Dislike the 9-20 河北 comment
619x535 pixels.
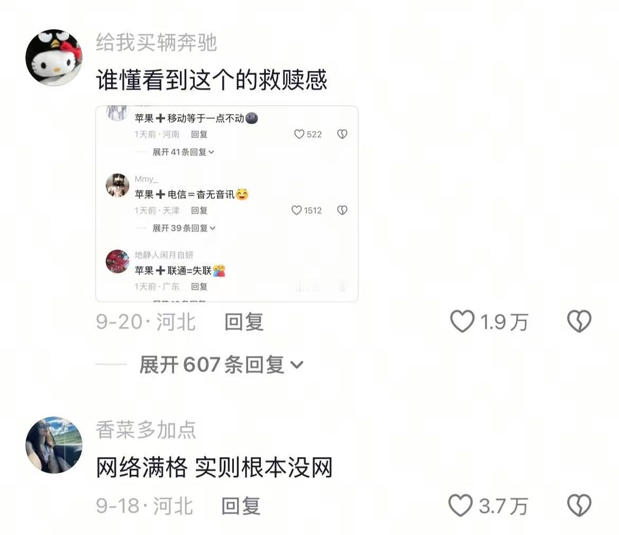(x=579, y=321)
